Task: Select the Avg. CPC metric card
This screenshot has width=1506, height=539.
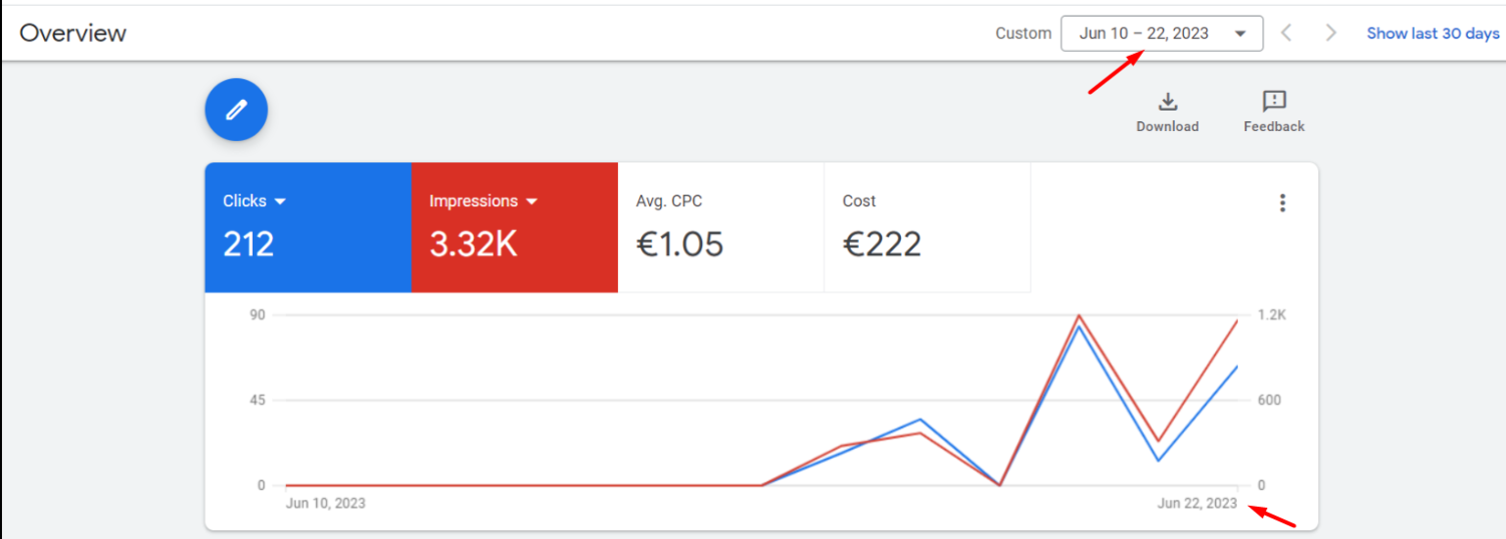Action: (721, 227)
